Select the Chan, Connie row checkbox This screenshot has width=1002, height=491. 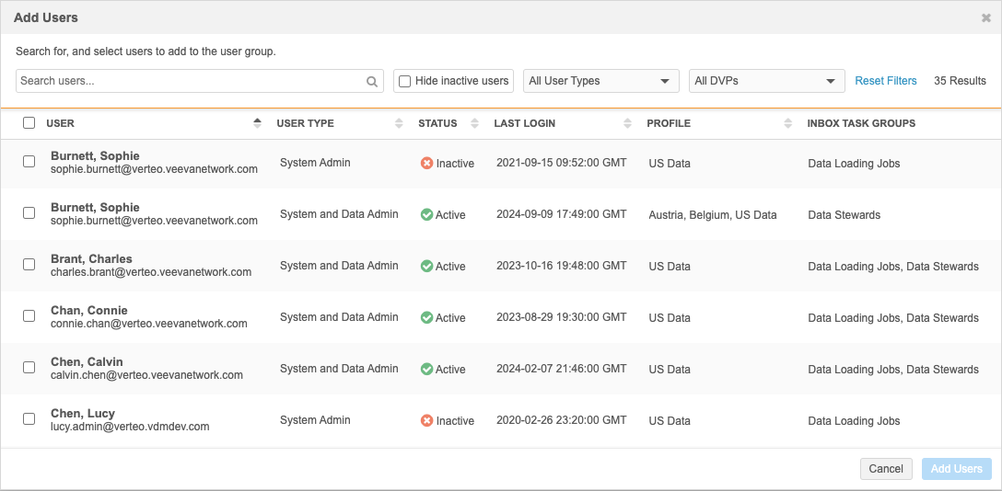tap(29, 315)
